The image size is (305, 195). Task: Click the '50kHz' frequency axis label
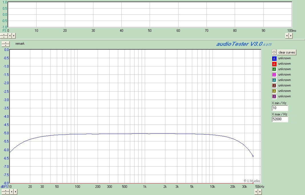click(260, 187)
